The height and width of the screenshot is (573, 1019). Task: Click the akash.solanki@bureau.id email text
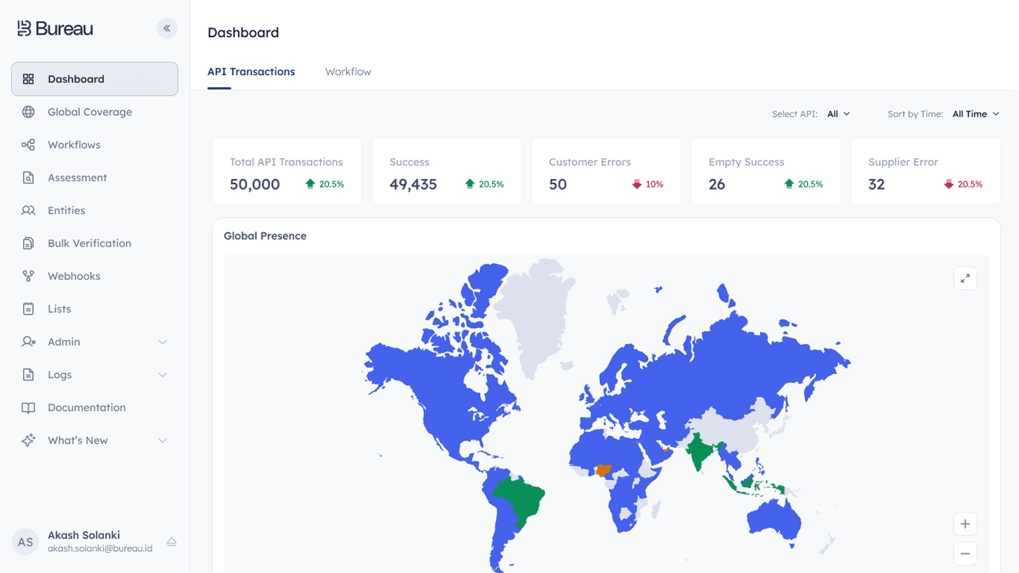[x=100, y=548]
